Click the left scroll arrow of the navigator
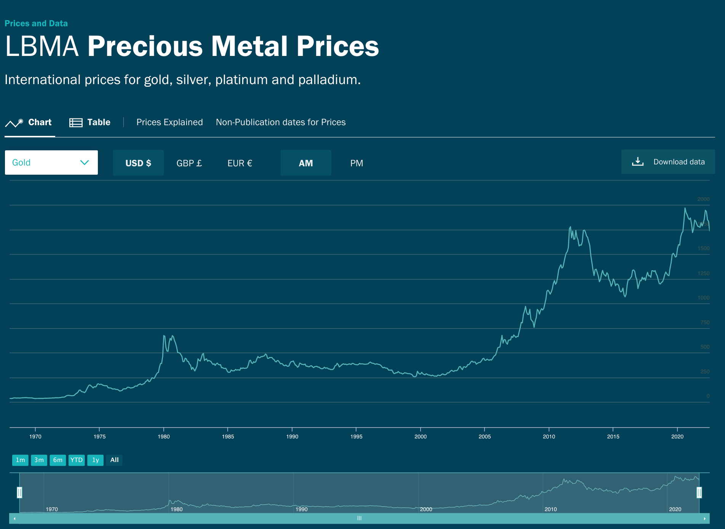This screenshot has width=725, height=529. (14, 518)
